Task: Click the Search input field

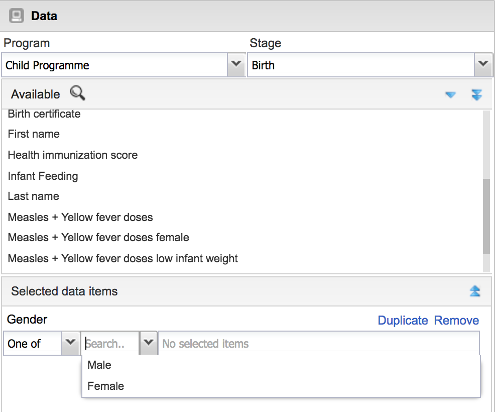Action: (x=110, y=344)
